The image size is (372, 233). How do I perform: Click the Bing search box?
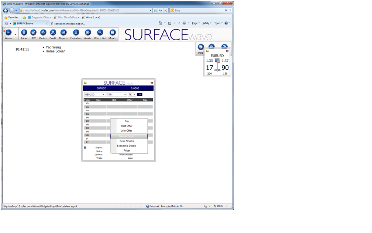coord(199,10)
